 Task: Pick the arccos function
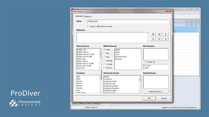80,81
